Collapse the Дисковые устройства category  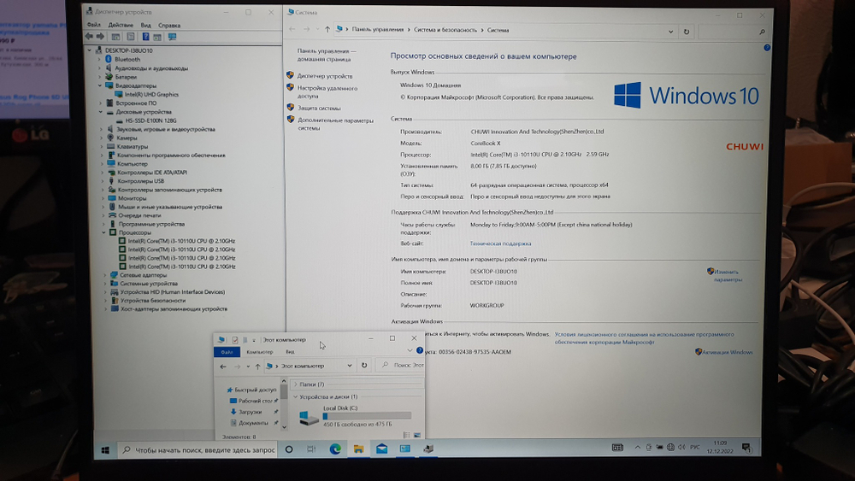101,112
